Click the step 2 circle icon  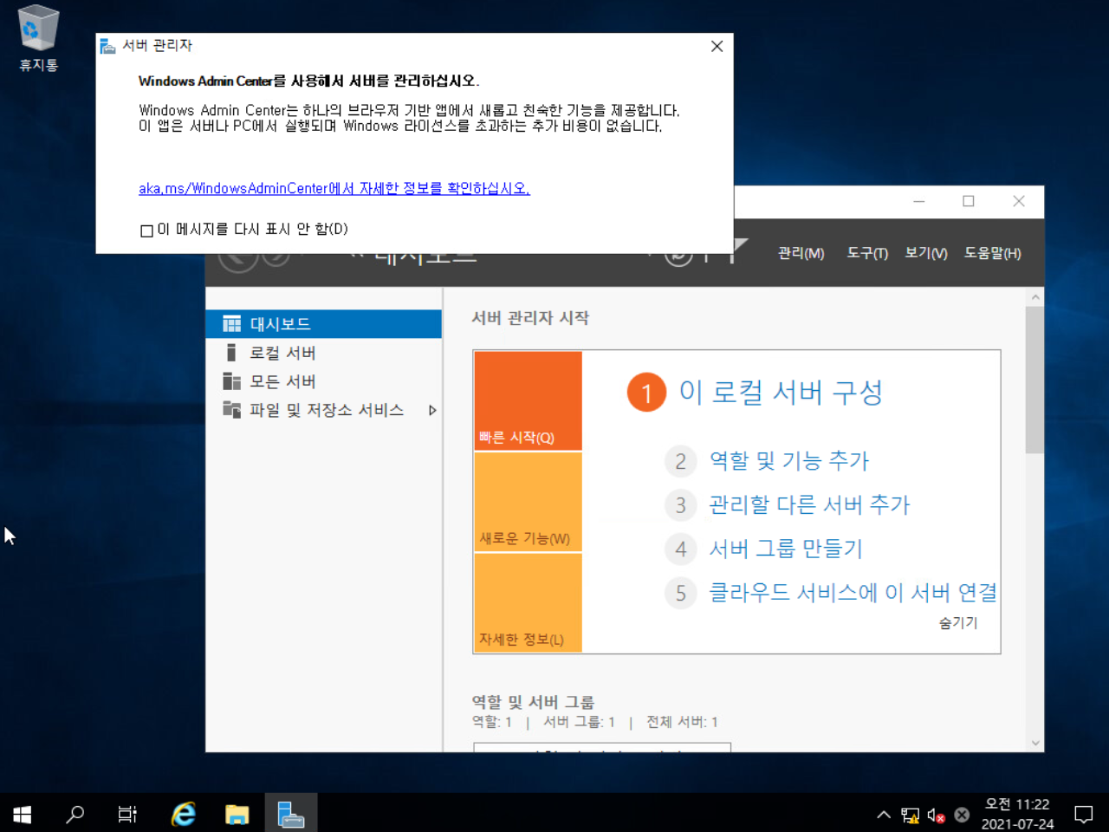681,461
